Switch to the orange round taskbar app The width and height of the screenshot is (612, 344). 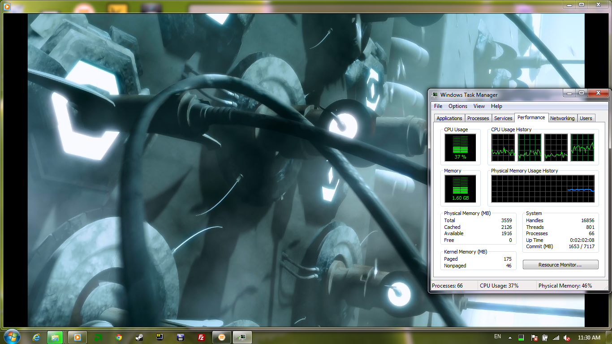[221, 337]
